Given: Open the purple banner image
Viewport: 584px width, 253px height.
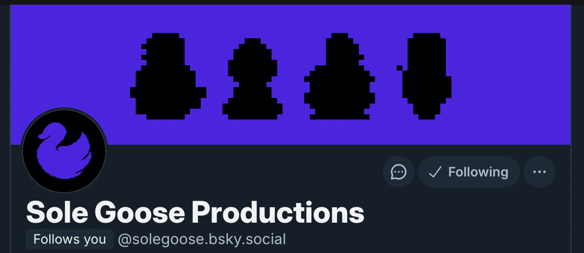Looking at the screenshot, I should [291, 75].
